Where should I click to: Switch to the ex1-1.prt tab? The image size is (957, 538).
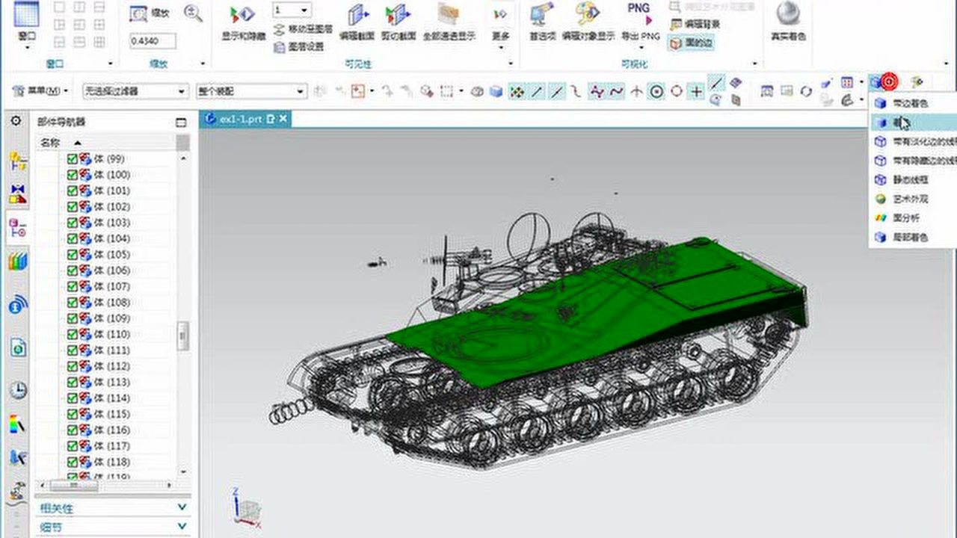pyautogui.click(x=241, y=119)
